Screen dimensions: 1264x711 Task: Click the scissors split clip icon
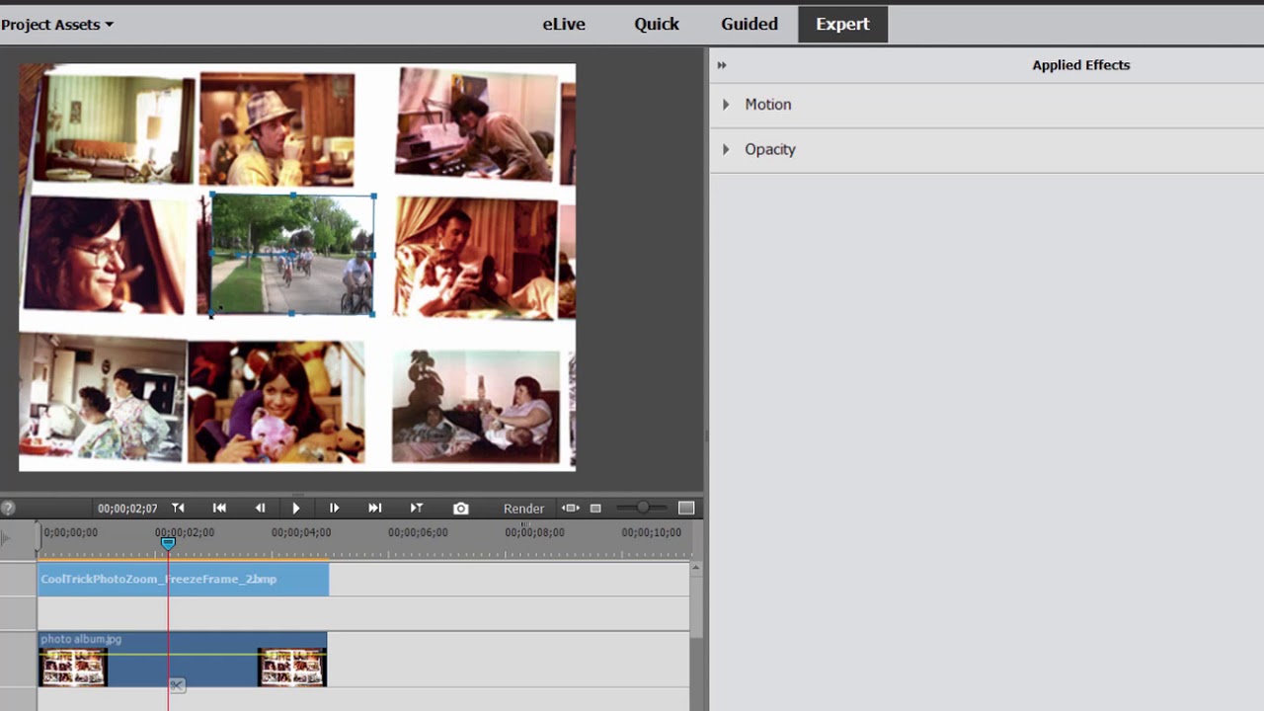(x=176, y=685)
